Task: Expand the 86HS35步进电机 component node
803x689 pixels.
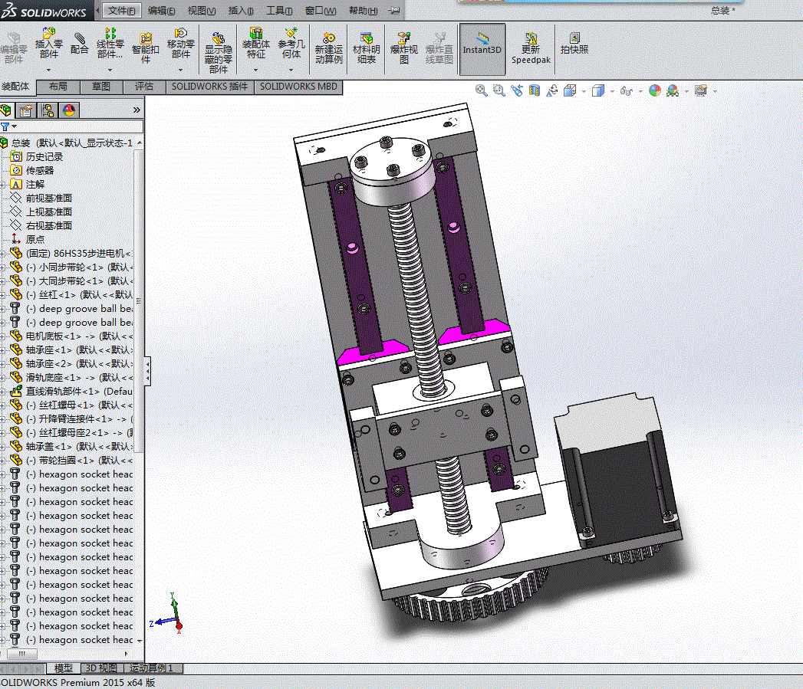Action: [x=3, y=254]
